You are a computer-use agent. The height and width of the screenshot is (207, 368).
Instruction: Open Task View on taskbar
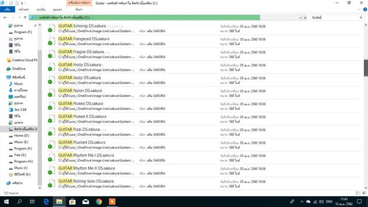click(x=32, y=202)
